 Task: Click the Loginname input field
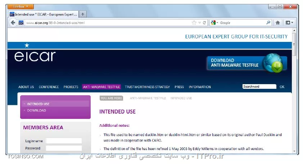click(x=64, y=141)
